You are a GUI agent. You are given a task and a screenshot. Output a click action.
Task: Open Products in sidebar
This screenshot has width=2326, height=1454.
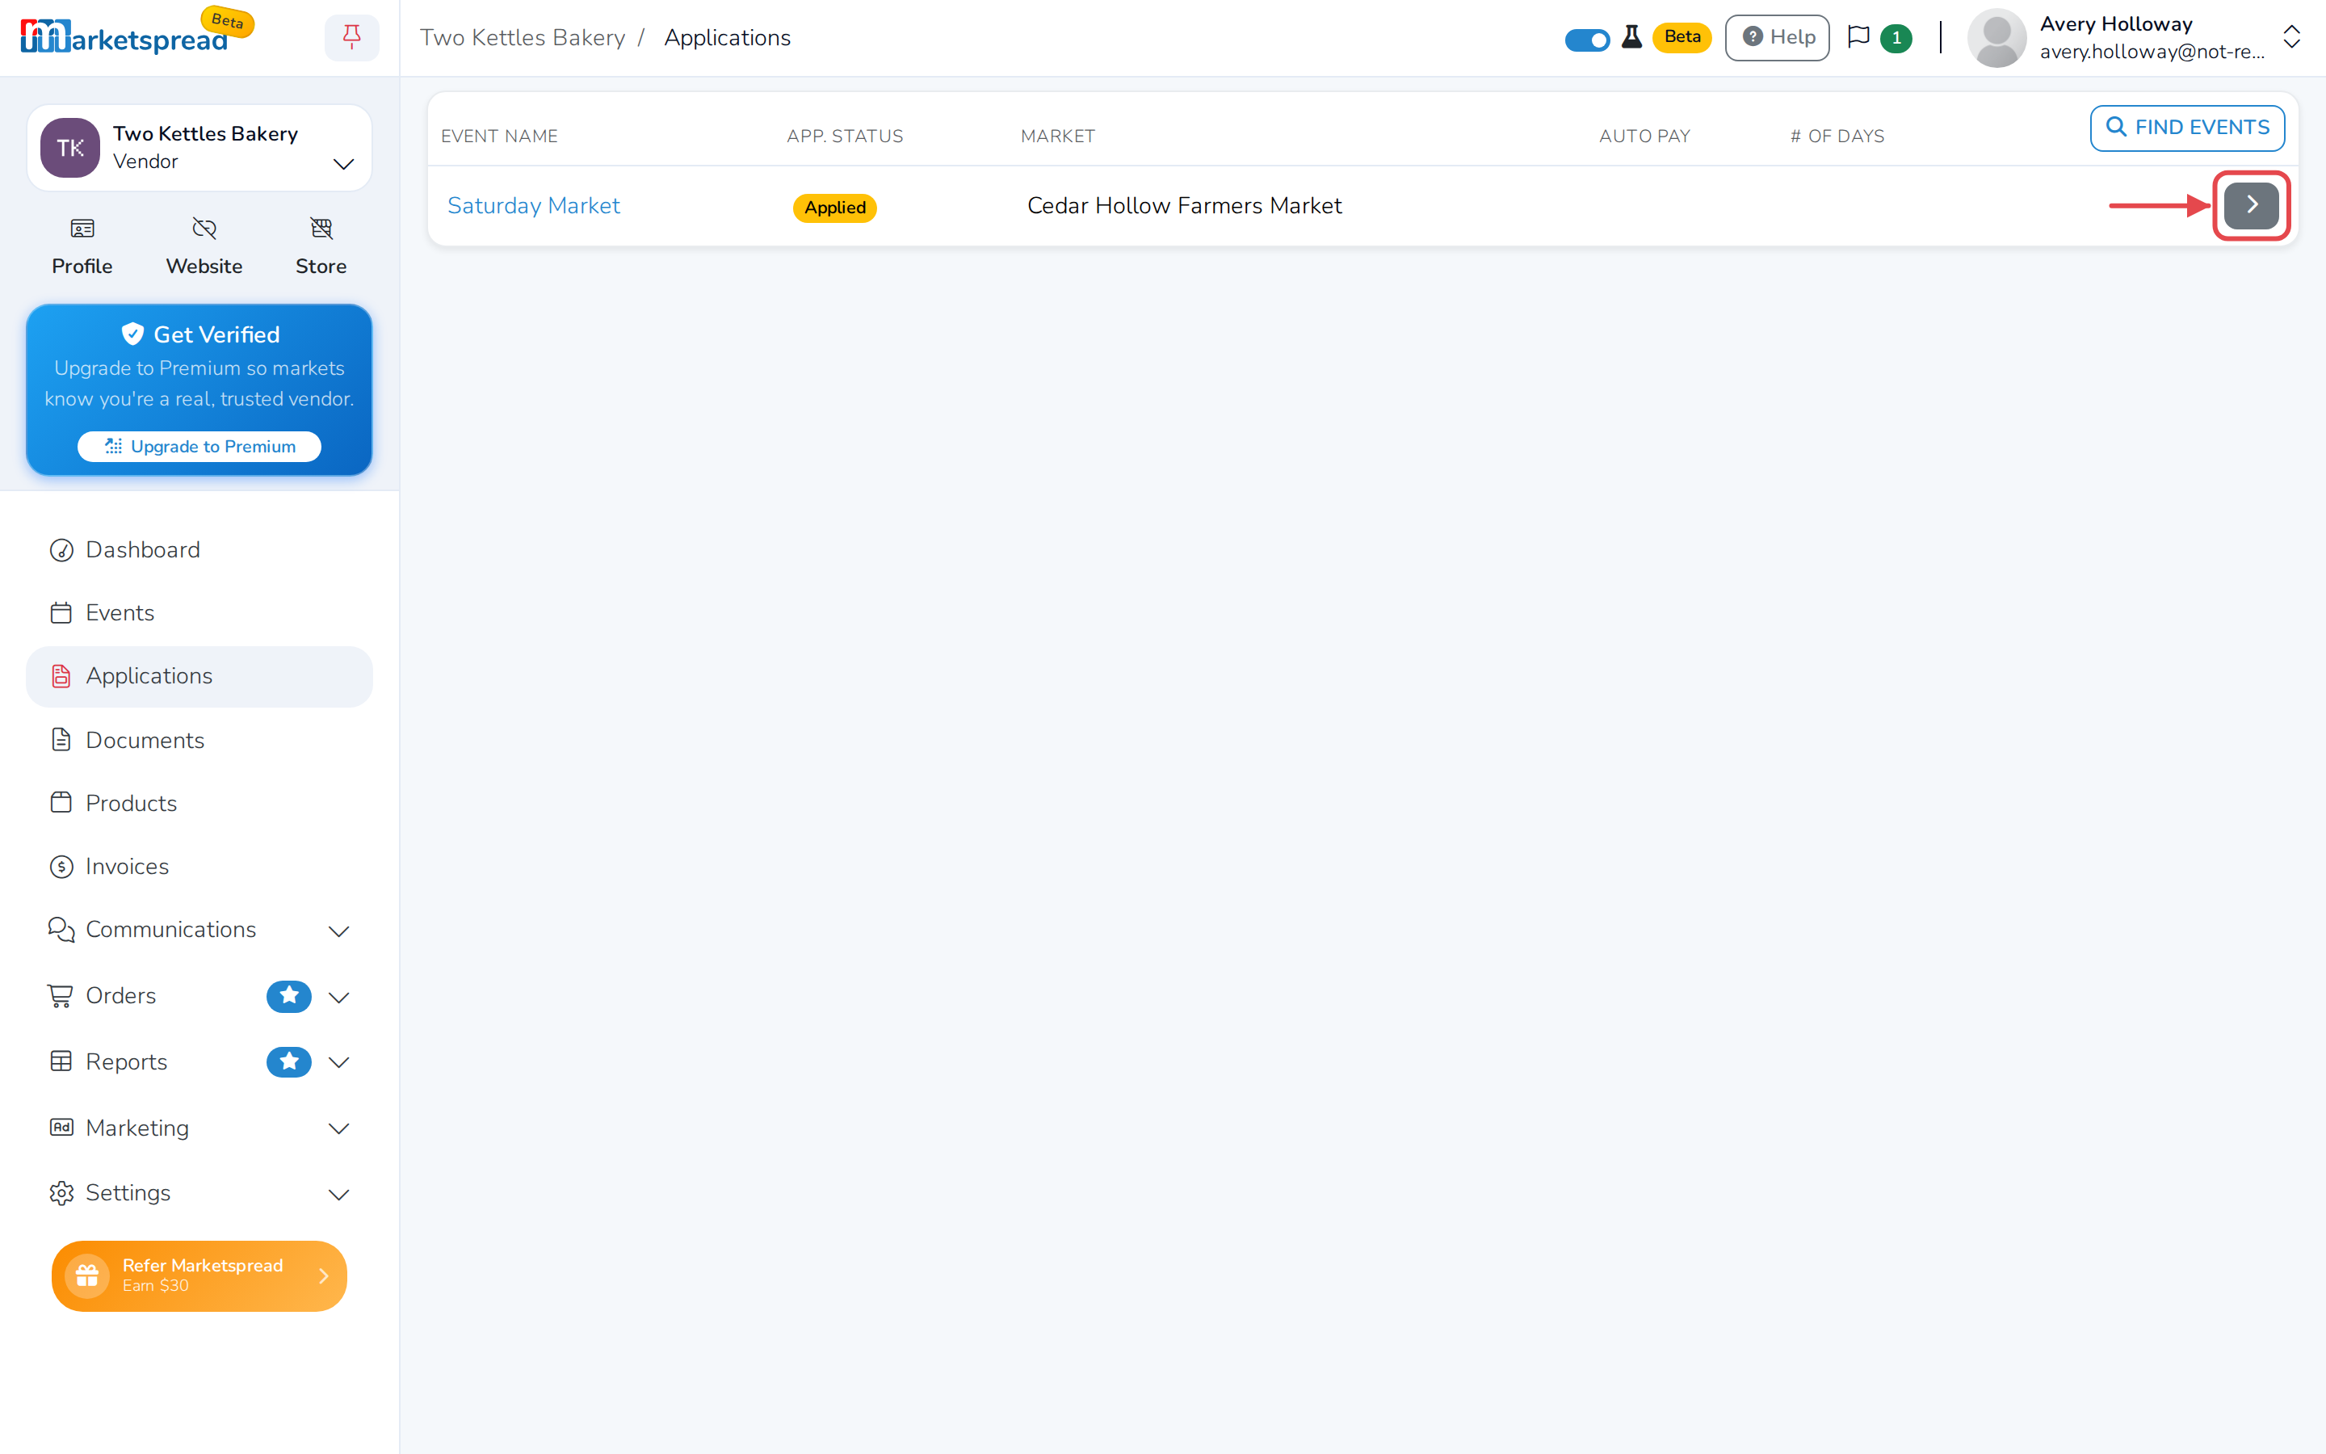pos(199,803)
